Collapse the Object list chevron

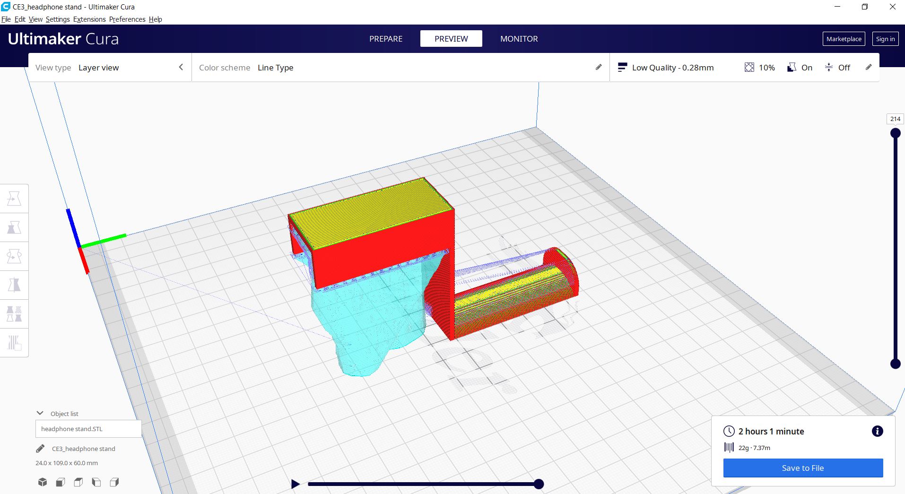click(40, 413)
